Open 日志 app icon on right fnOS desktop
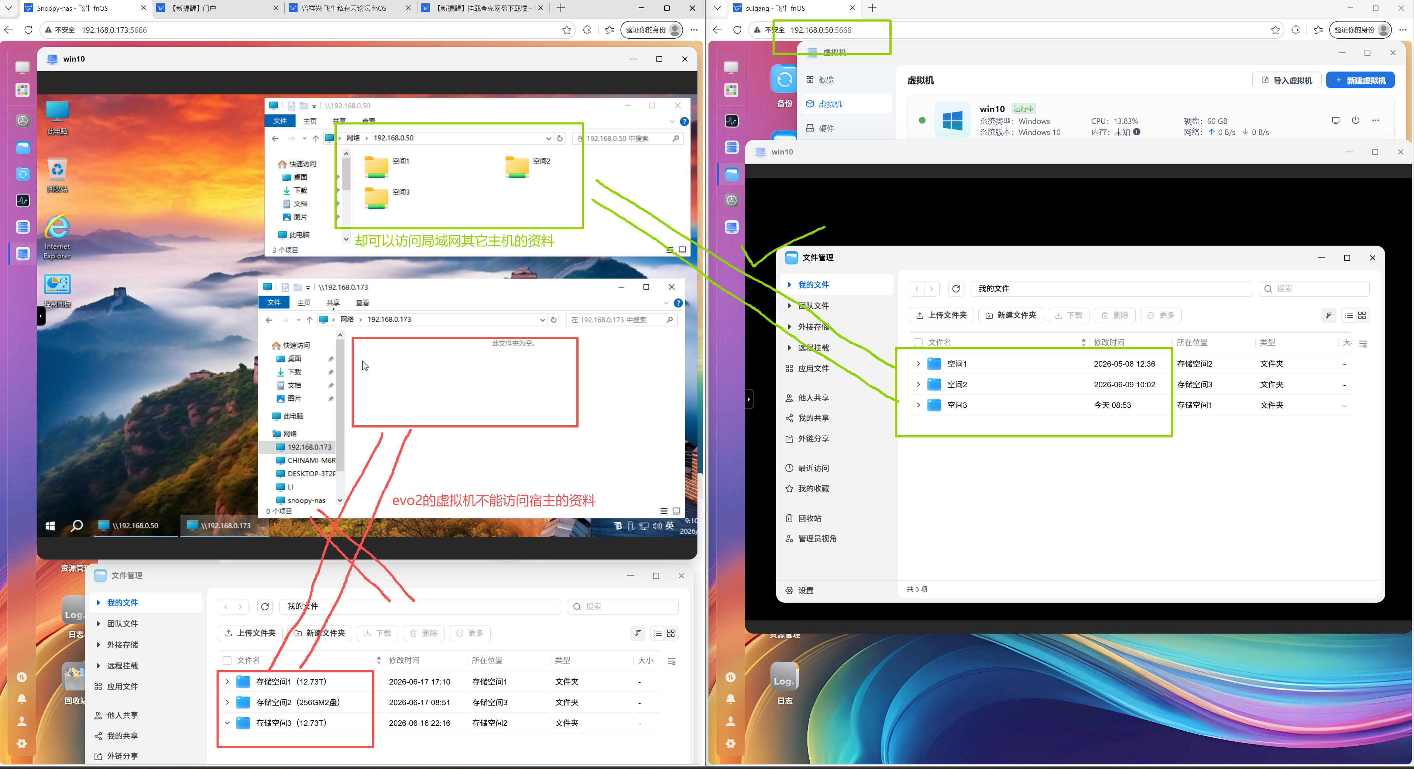This screenshot has height=769, width=1414. (x=785, y=683)
